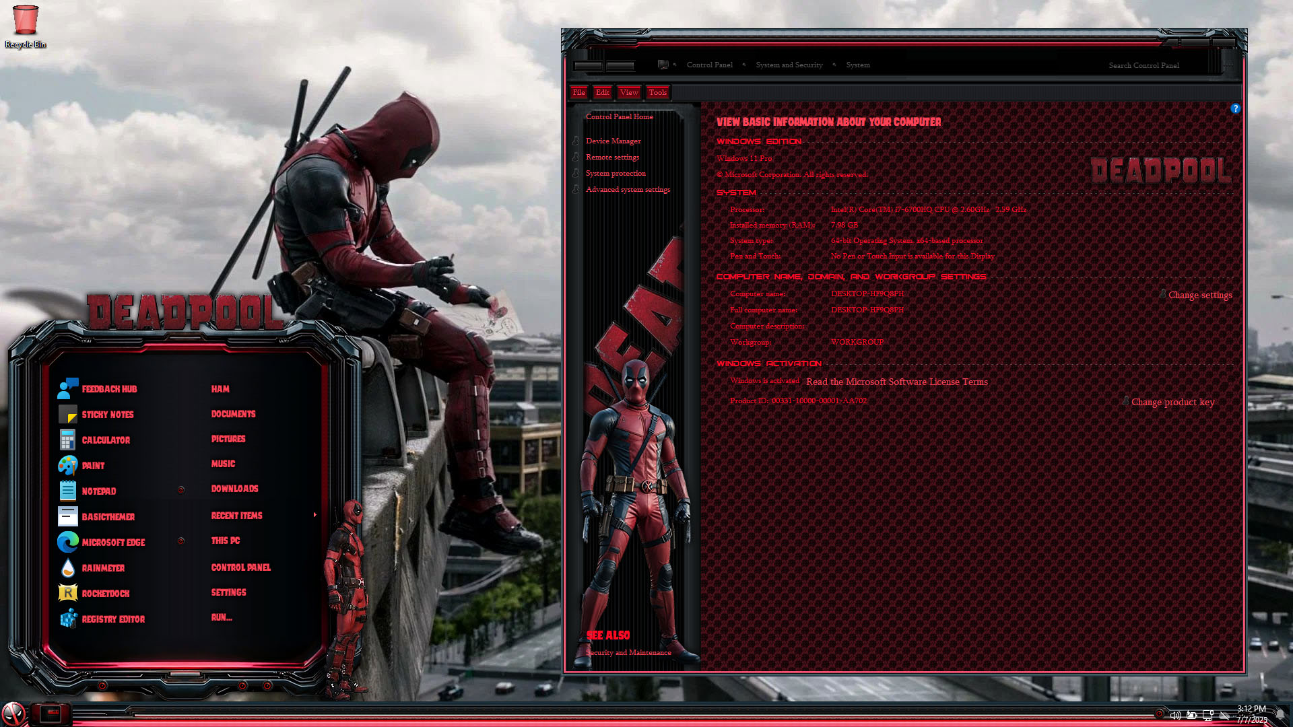The image size is (1293, 727).
Task: Click Change settings link
Action: tap(1199, 295)
